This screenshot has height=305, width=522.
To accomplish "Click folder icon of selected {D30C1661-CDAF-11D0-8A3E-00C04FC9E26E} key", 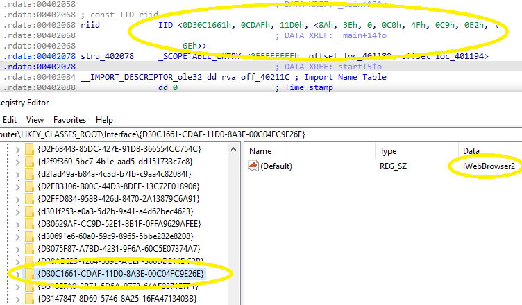I will (x=28, y=274).
